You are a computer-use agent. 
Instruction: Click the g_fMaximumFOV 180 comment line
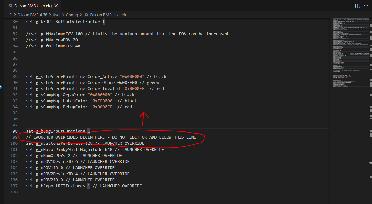click(128, 34)
